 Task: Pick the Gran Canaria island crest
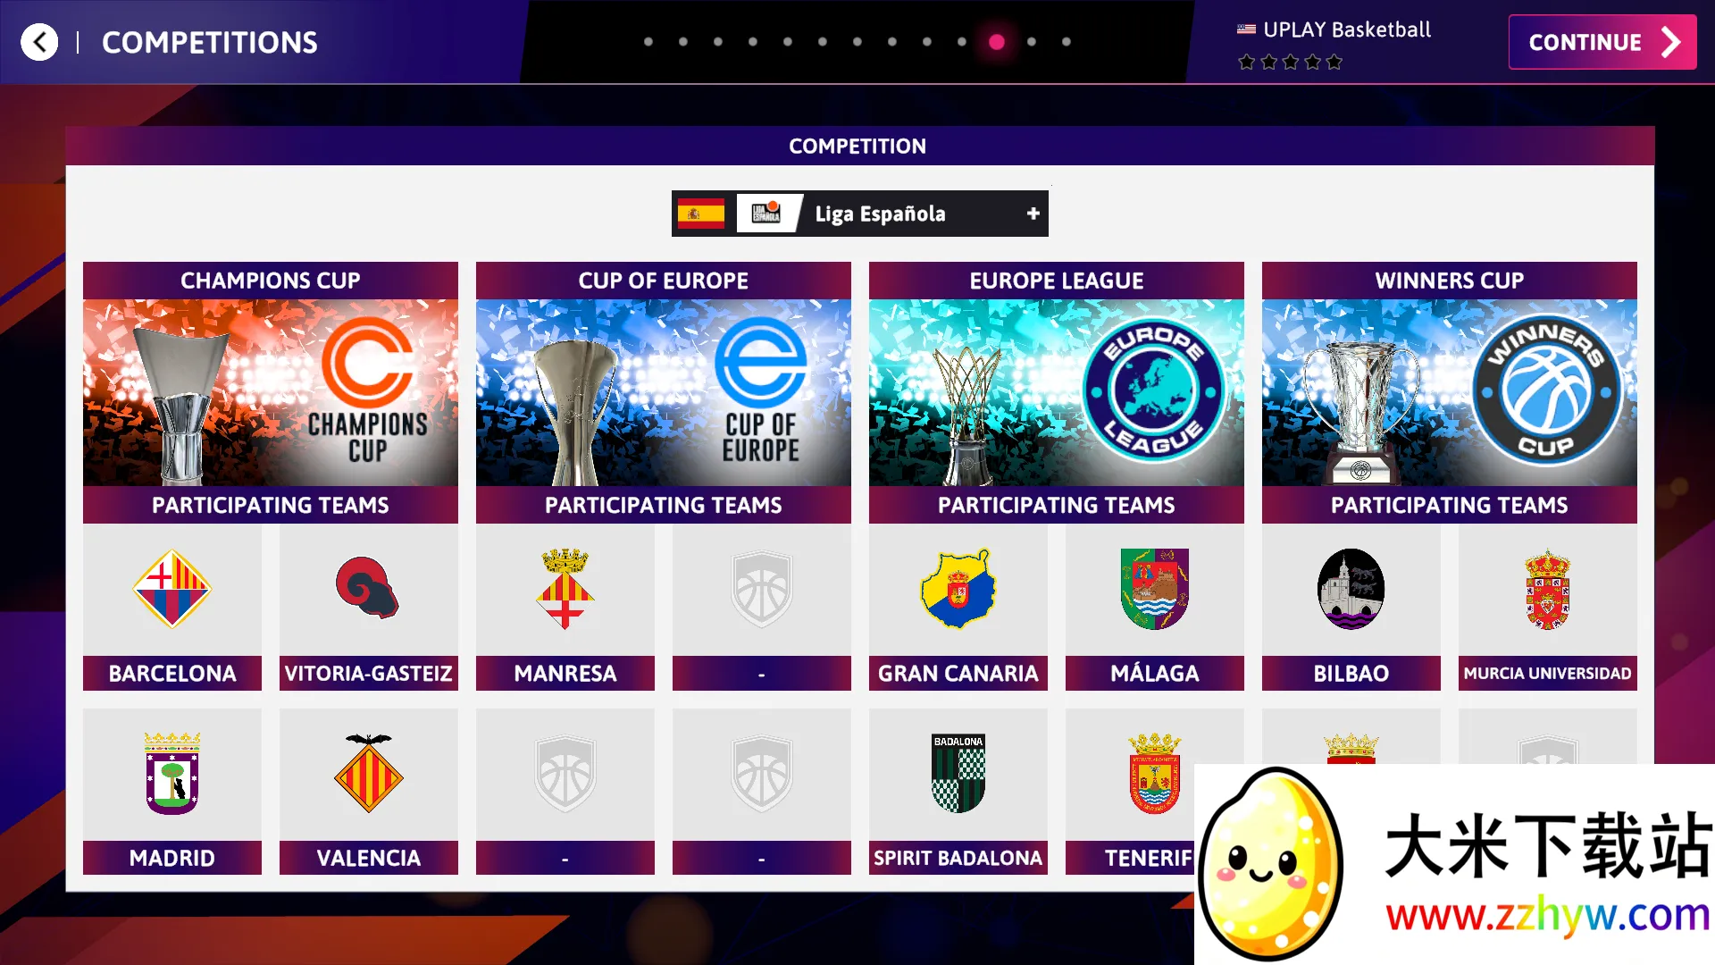tap(958, 589)
